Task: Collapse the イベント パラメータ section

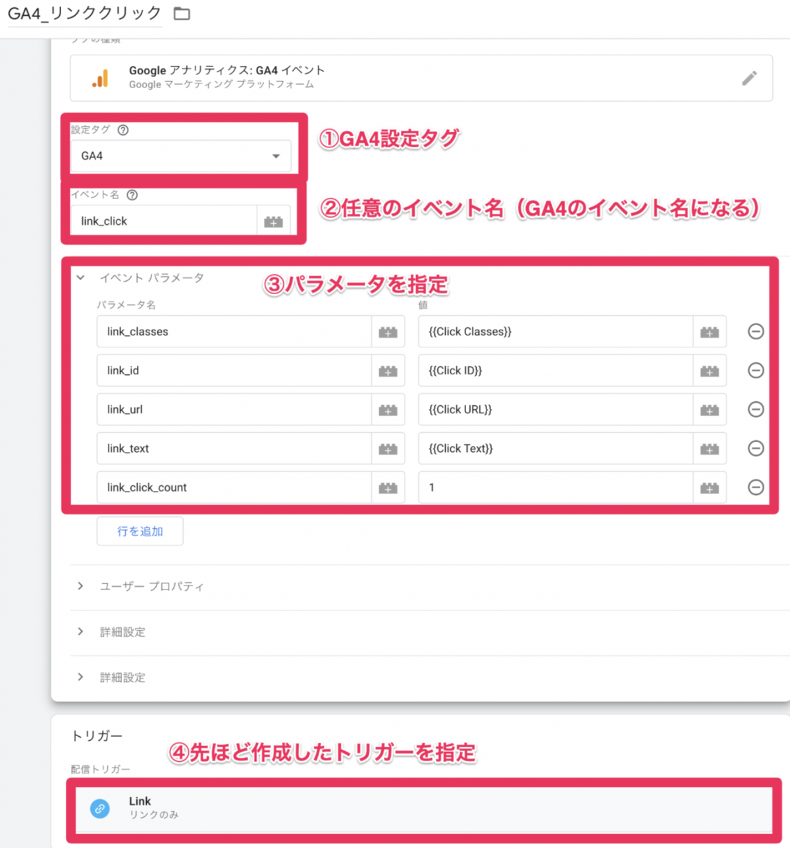Action: point(81,278)
